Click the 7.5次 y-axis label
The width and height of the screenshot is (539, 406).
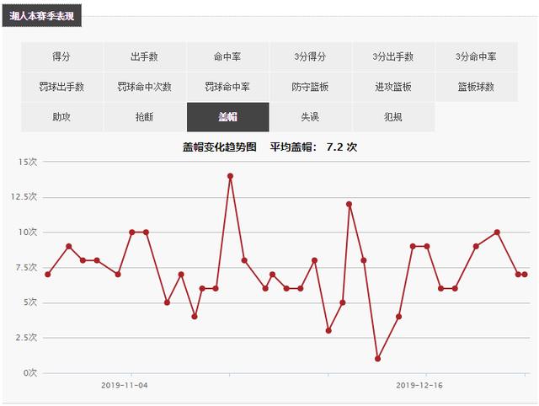coord(26,268)
